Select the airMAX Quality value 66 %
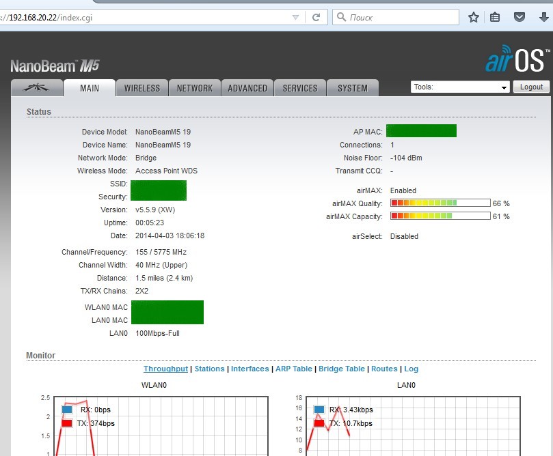 coord(501,203)
